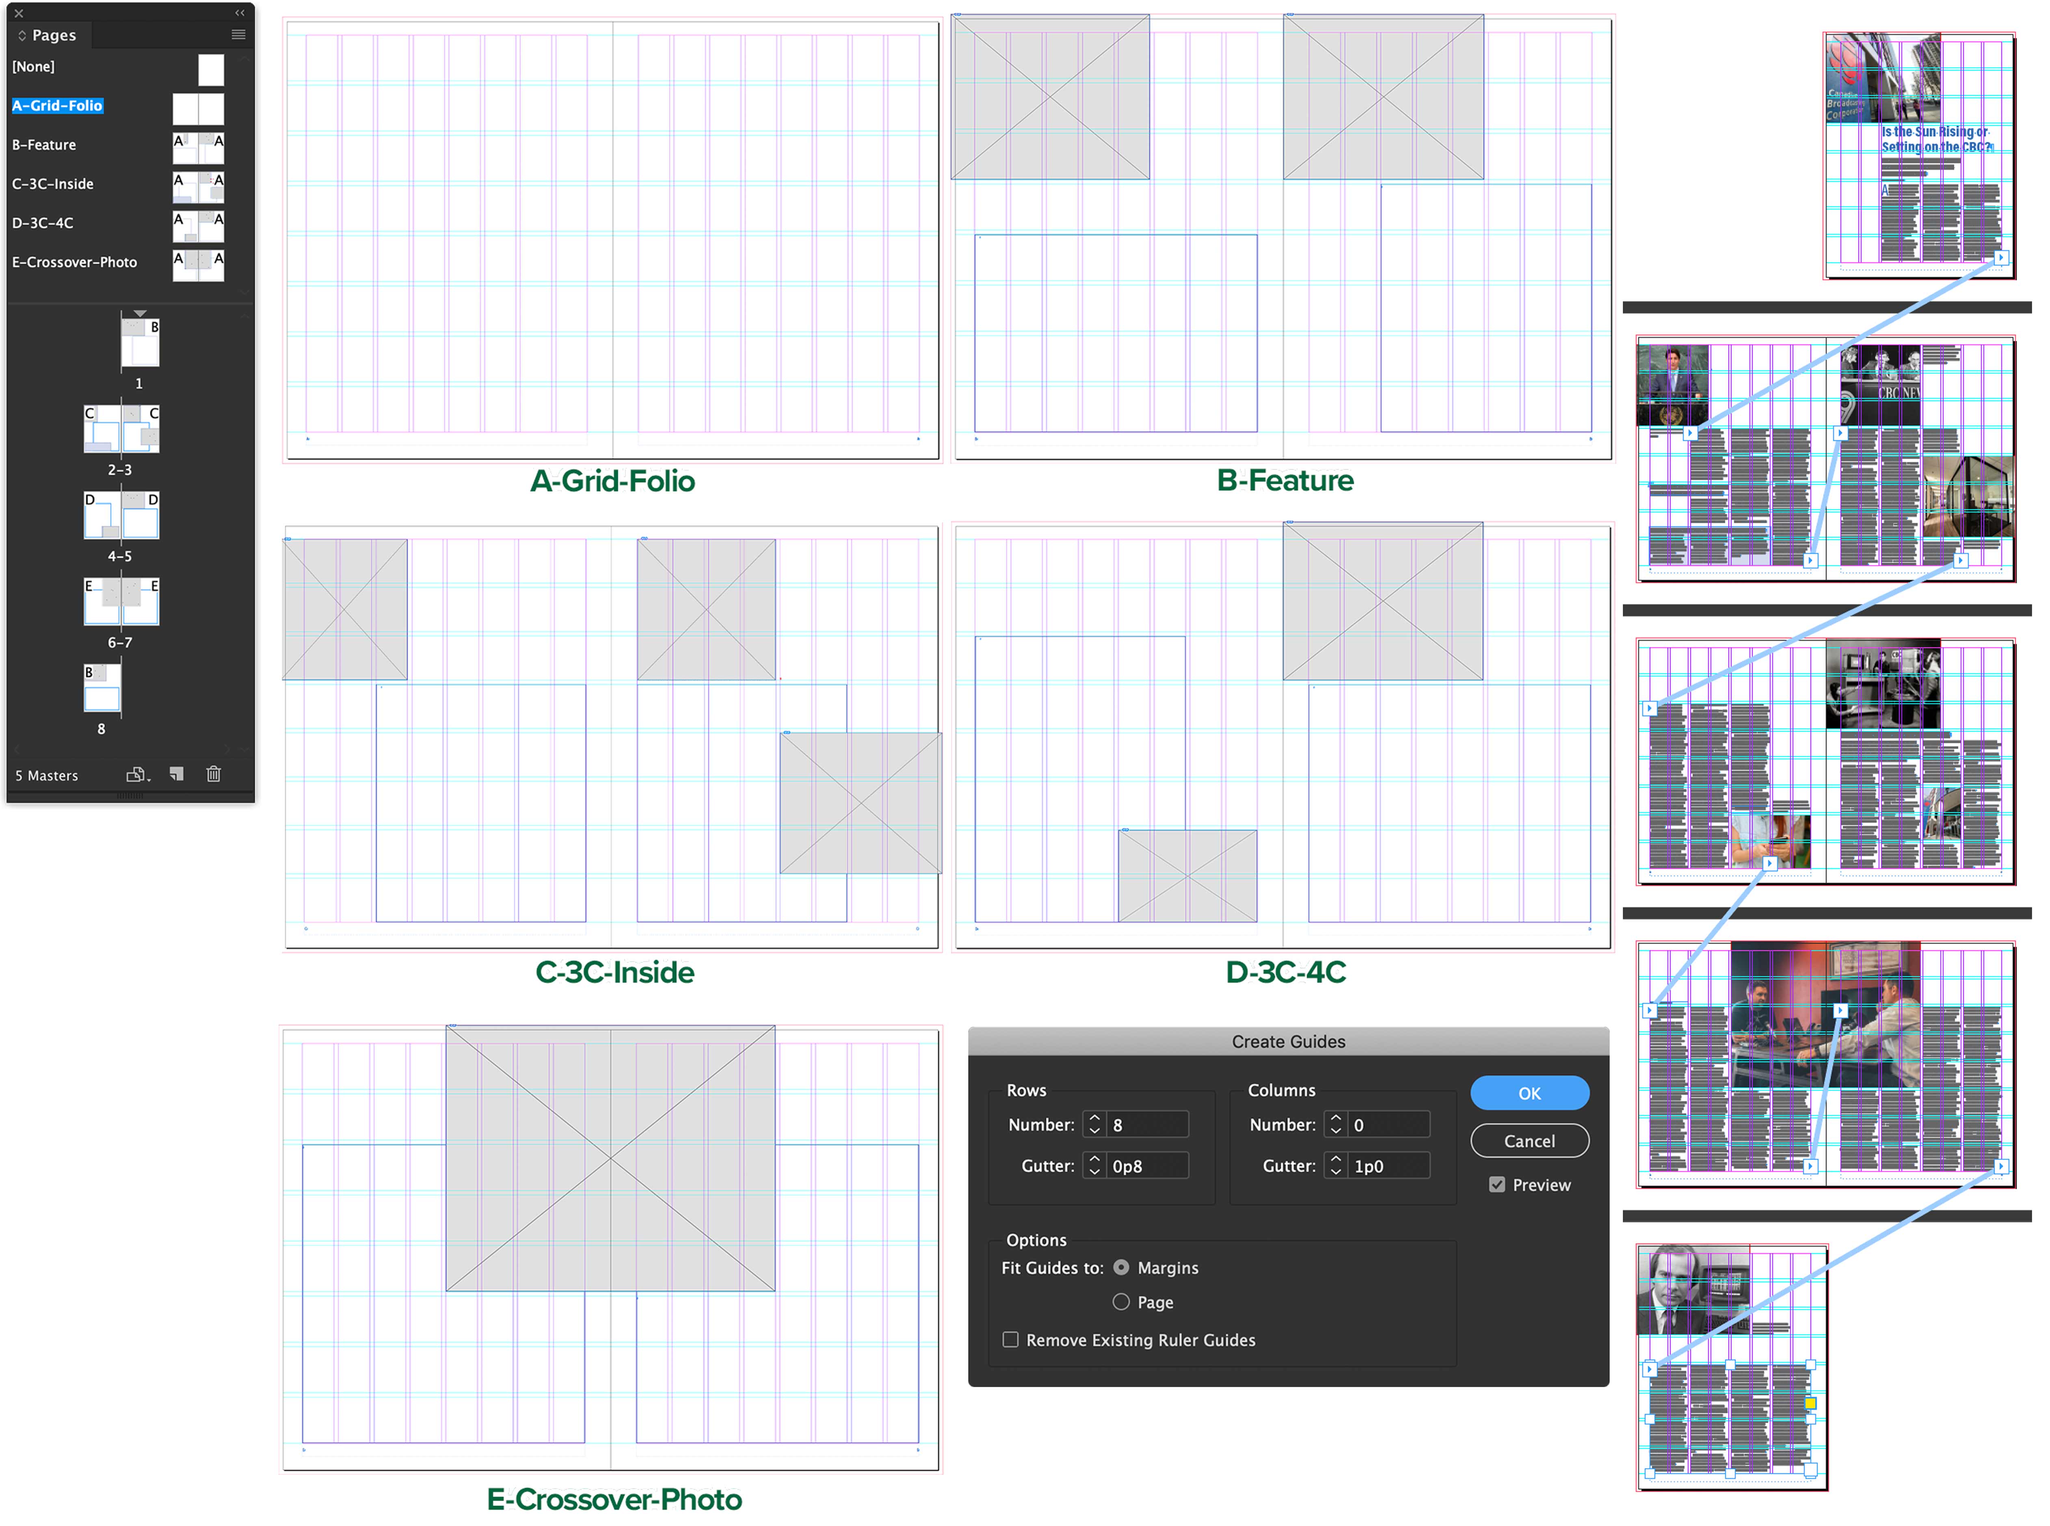
Task: Toggle the Preview checkbox
Action: click(1498, 1185)
